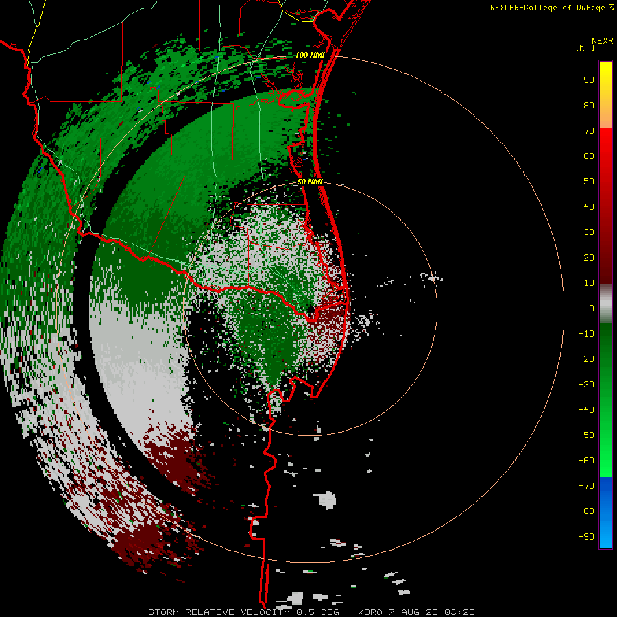Click the -10 value on velocity scale
This screenshot has height=617, width=617.
586,334
